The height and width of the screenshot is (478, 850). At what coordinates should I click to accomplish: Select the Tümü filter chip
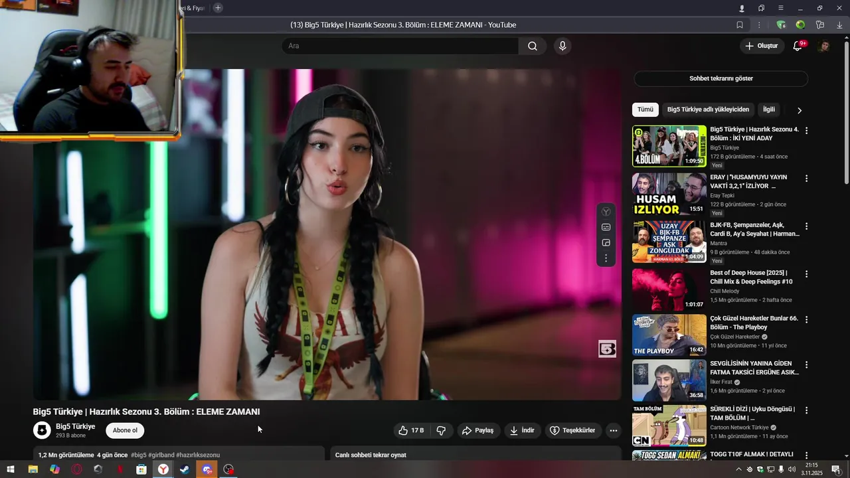[645, 110]
